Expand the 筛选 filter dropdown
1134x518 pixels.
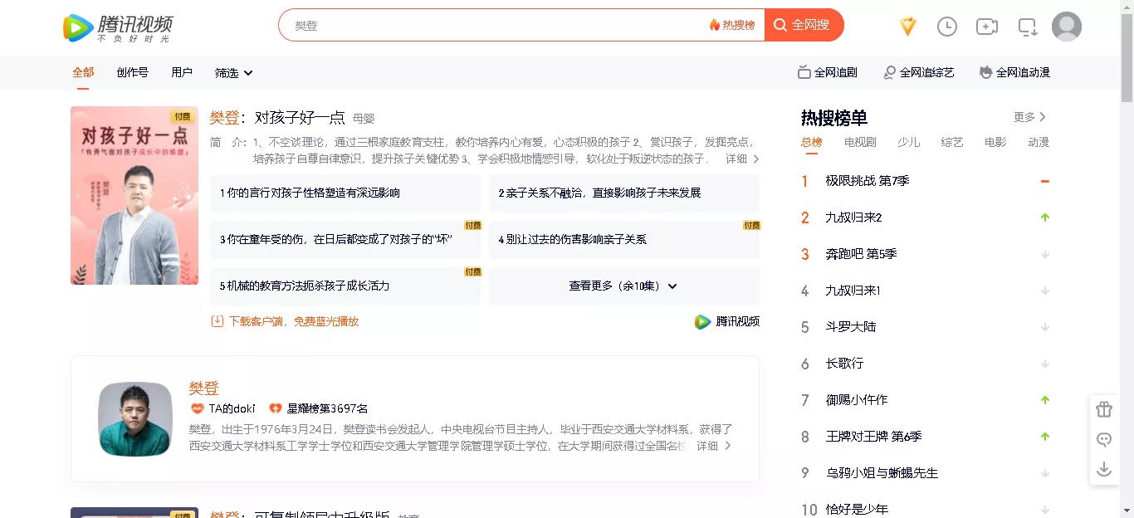(x=233, y=73)
